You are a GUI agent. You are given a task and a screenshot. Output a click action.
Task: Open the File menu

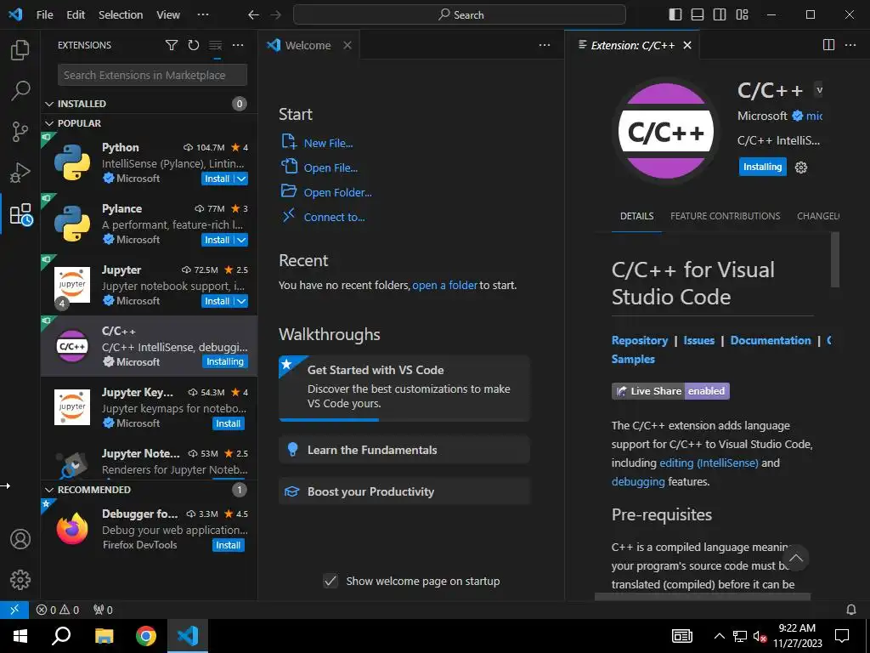click(x=44, y=15)
